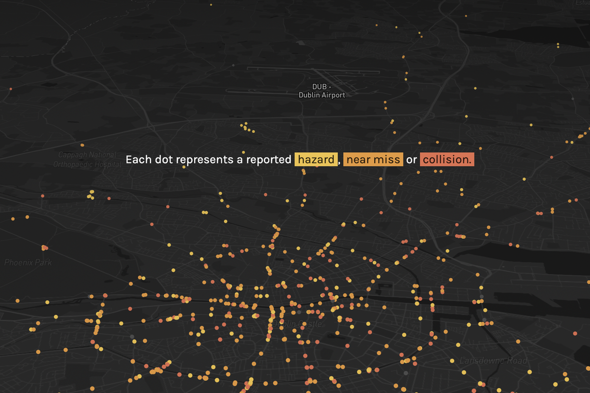The height and width of the screenshot is (393, 590).
Task: Click the "Dublin Castle" map label
Action: (x=296, y=323)
